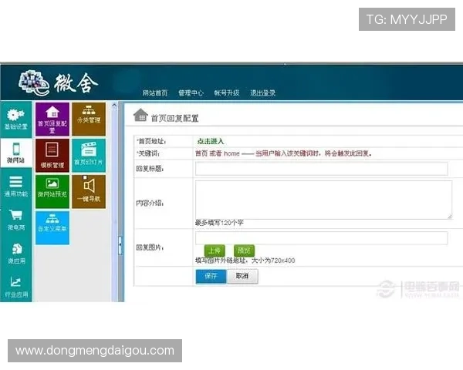Open the 首页幻灯片 tile

tap(89, 156)
